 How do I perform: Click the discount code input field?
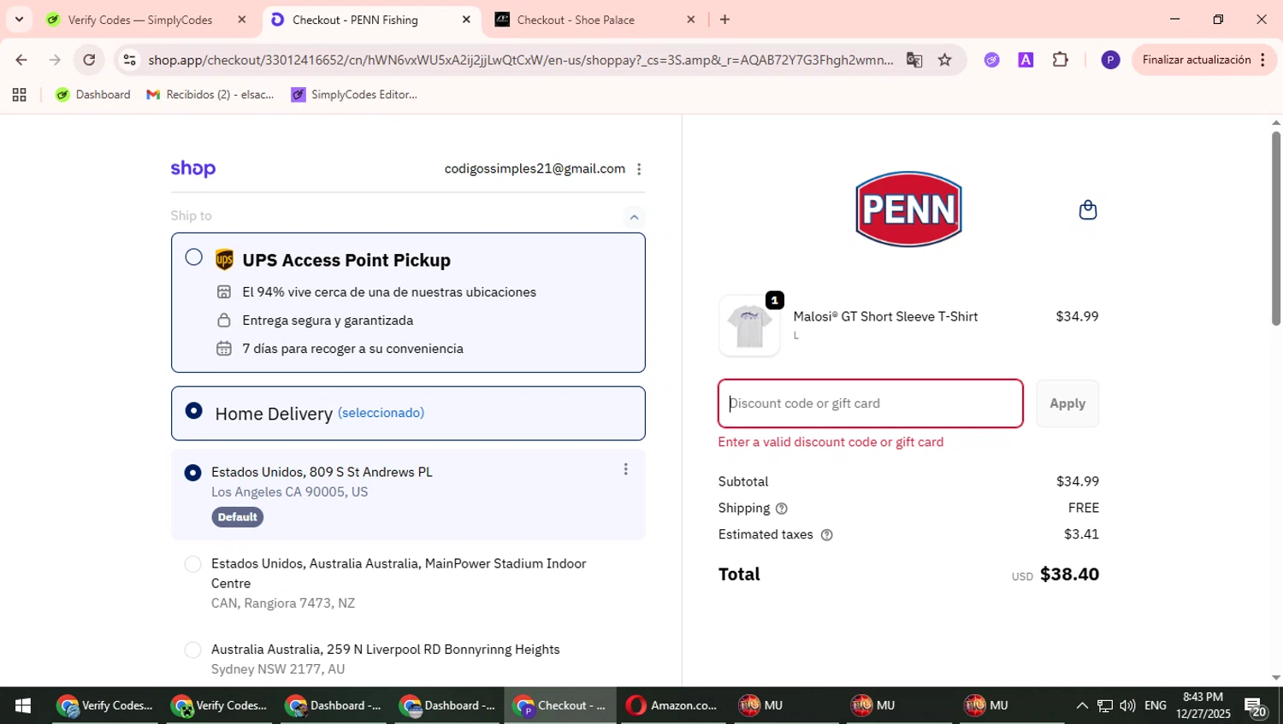(871, 403)
